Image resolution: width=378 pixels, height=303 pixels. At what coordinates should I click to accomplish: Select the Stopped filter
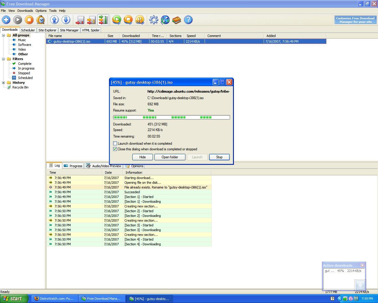point(24,73)
